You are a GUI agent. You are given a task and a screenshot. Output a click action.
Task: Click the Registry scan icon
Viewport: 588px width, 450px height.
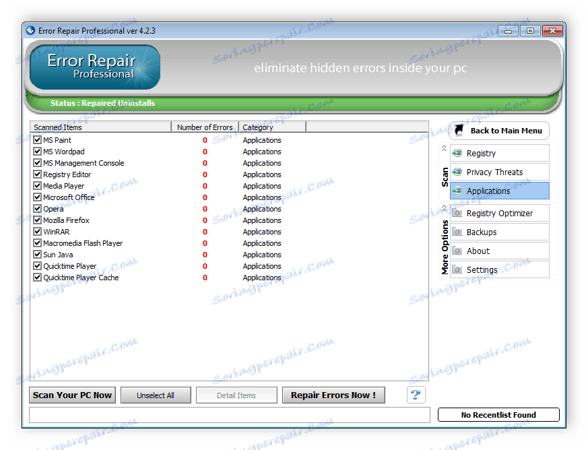457,153
